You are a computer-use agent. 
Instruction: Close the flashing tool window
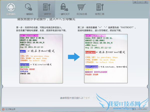click(x=145, y=2)
